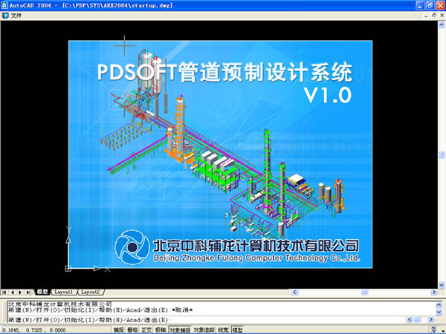Switch to the Layout1 tab

[x=63, y=292]
